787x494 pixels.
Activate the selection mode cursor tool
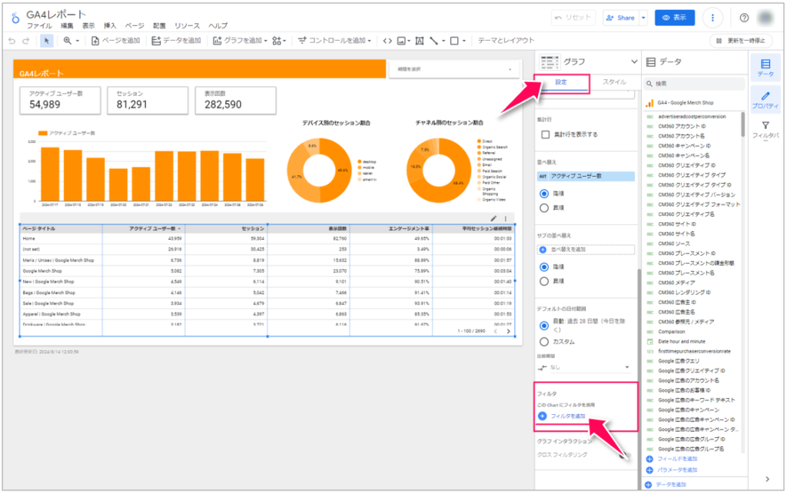47,41
